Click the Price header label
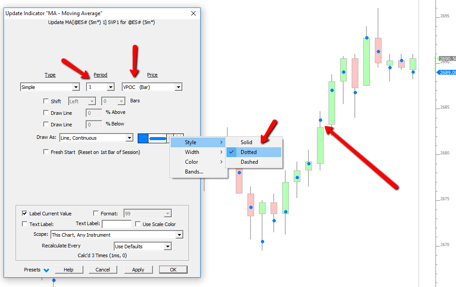The width and height of the screenshot is (456, 287). 152,75
